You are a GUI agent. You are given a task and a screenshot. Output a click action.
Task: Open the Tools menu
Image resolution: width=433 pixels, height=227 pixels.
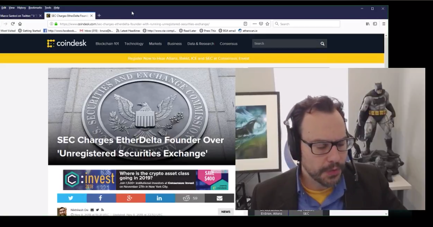[48, 8]
